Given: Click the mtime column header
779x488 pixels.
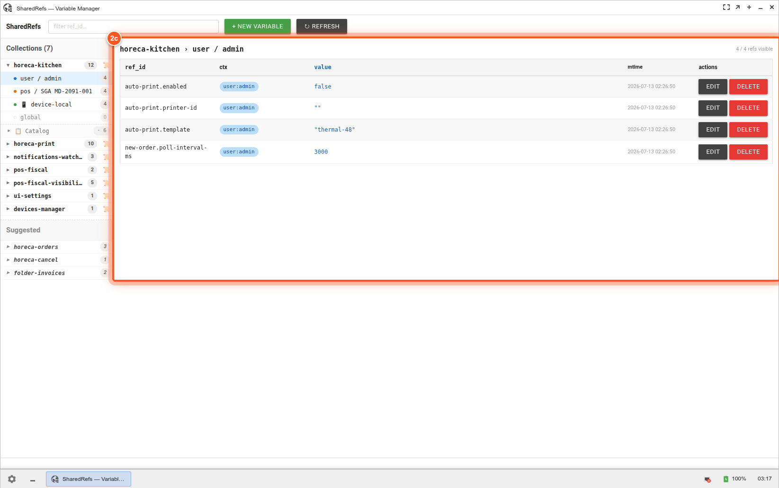Looking at the screenshot, I should (x=635, y=67).
